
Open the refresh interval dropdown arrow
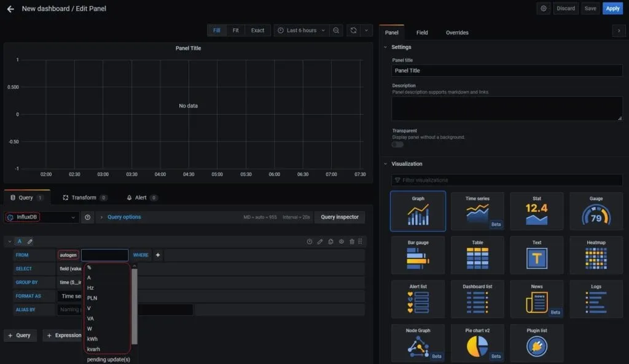pyautogui.click(x=366, y=31)
